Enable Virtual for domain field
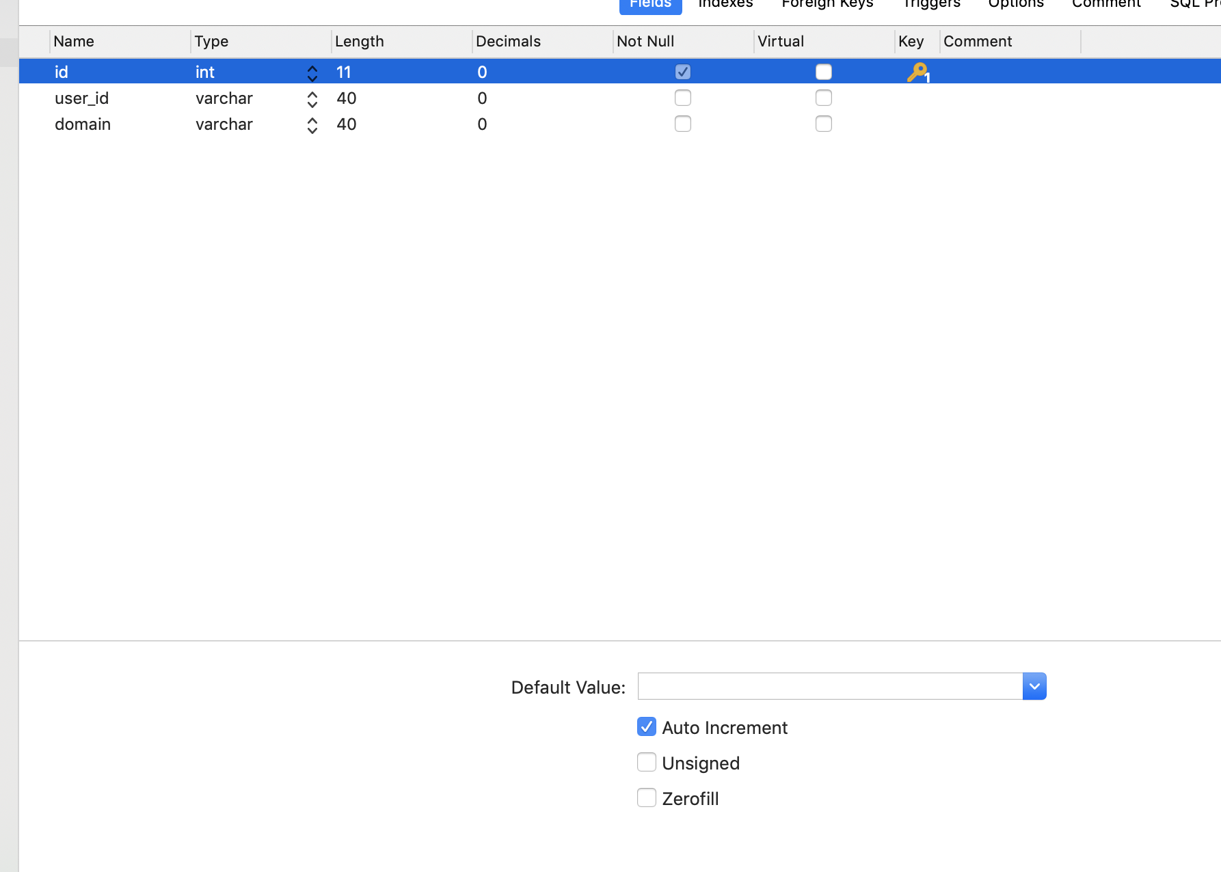 click(823, 124)
